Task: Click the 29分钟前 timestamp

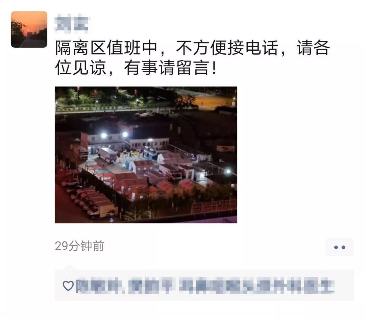Action: tap(79, 246)
